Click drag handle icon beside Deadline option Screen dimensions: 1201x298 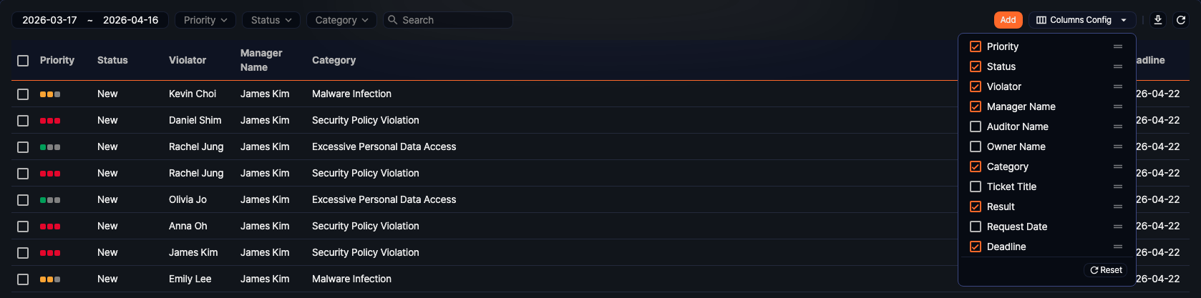[1117, 247]
